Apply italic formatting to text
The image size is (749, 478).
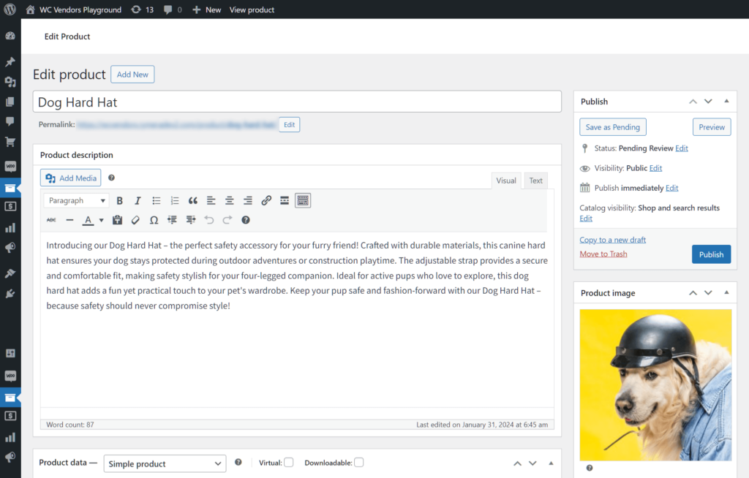point(138,200)
